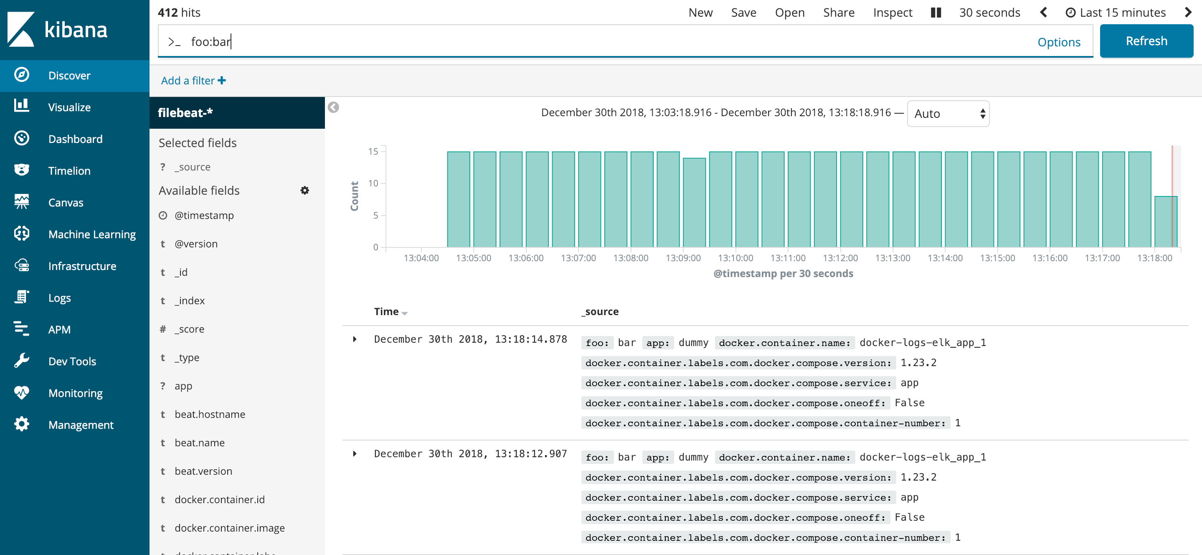Click the histogram bar at 13:09:00
The height and width of the screenshot is (555, 1202).
694,202
